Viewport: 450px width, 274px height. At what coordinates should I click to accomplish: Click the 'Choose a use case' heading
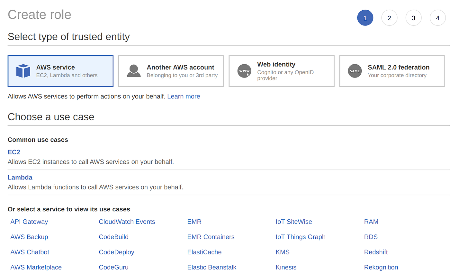[x=51, y=117]
